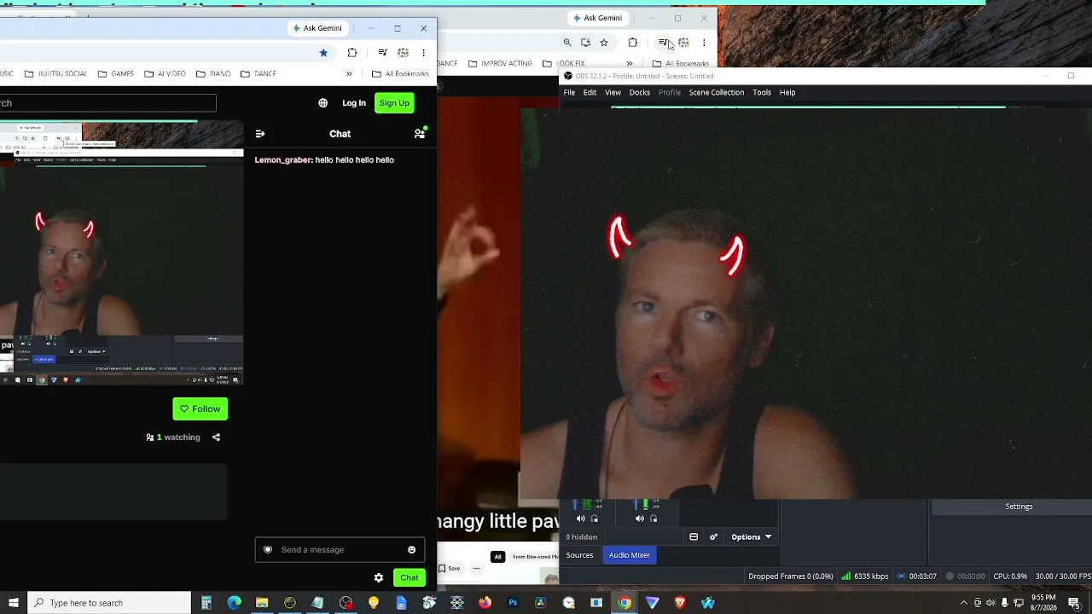Click the green Chat send button
Viewport: 1092px width, 614px height.
(409, 578)
